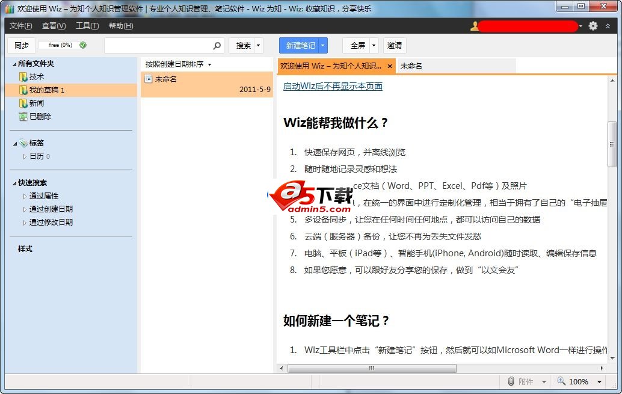Click the 全屏 button
The height and width of the screenshot is (394, 622).
click(357, 46)
